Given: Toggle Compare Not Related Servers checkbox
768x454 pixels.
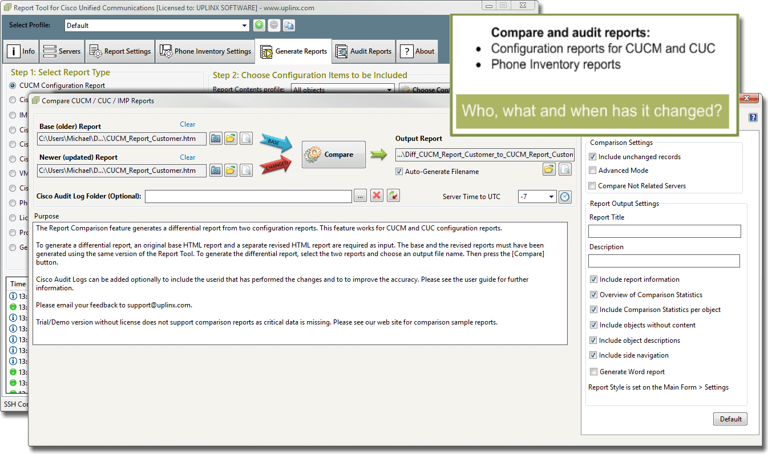Looking at the screenshot, I should click(x=593, y=186).
